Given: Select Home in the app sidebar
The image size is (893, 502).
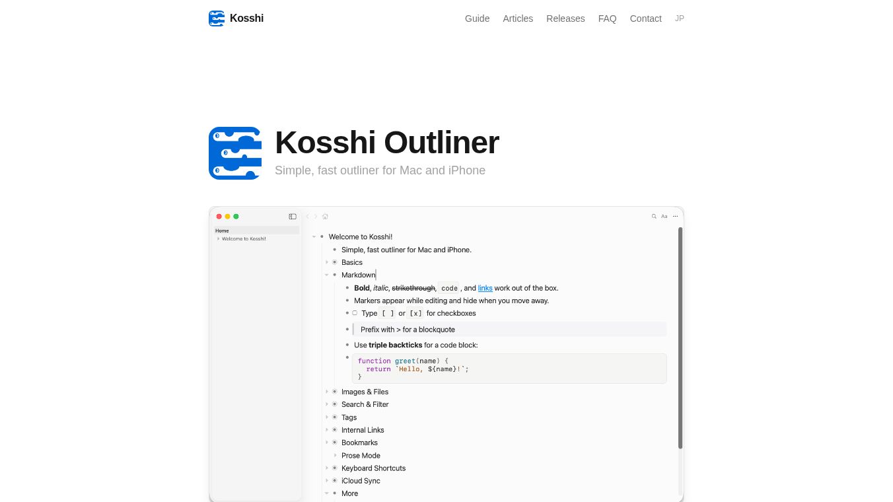Looking at the screenshot, I should click(x=256, y=231).
